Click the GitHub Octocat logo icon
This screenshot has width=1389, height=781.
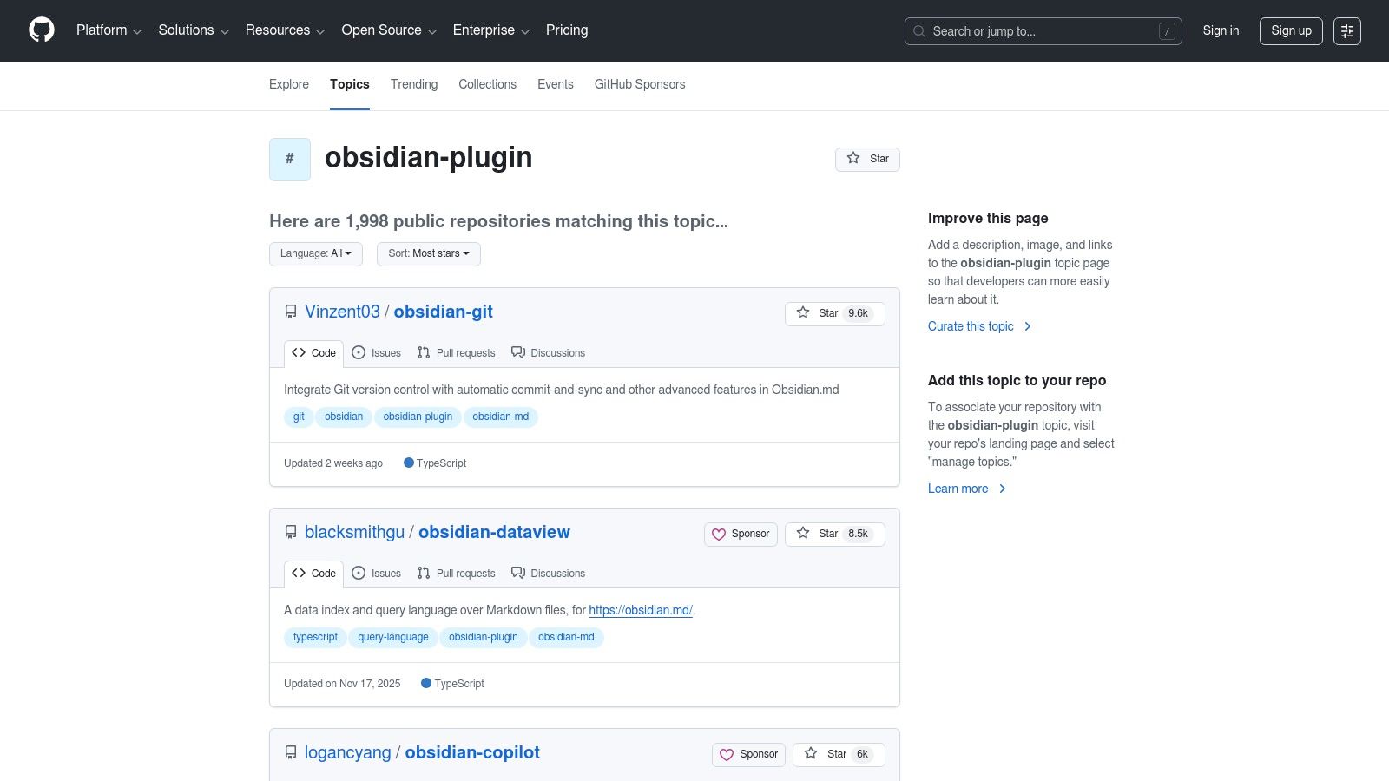[x=42, y=30]
